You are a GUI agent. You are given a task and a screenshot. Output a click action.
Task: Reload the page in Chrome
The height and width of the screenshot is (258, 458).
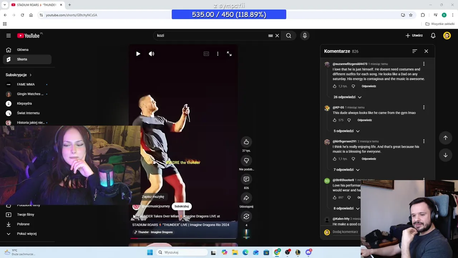(x=22, y=15)
